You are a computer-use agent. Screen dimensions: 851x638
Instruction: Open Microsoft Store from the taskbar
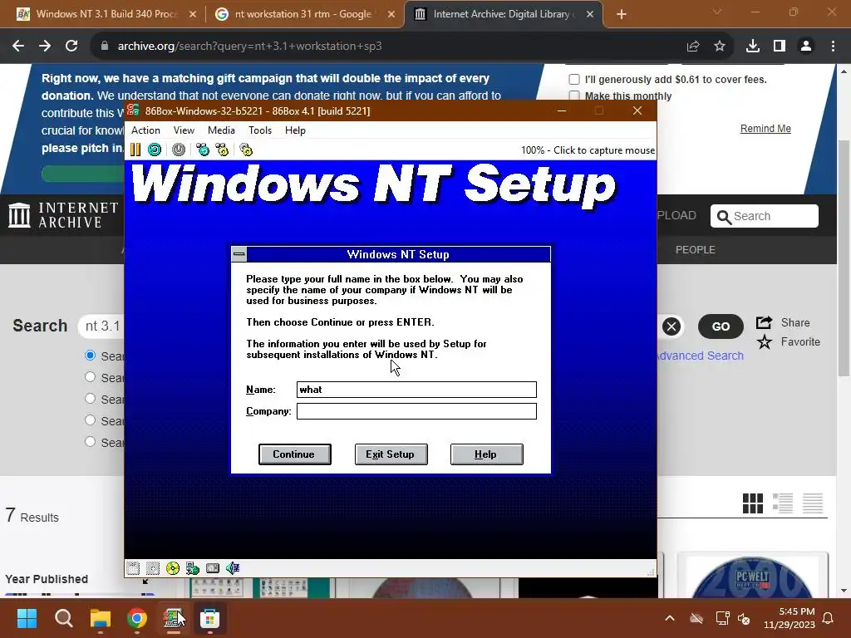tap(210, 618)
